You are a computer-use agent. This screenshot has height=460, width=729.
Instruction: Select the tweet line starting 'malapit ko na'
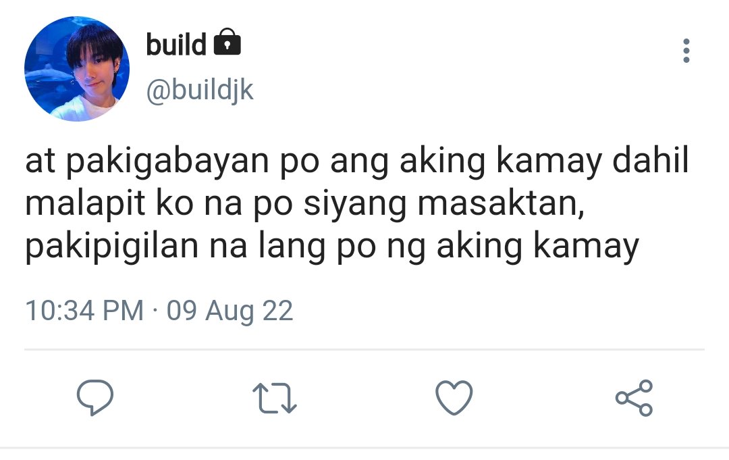point(304,205)
